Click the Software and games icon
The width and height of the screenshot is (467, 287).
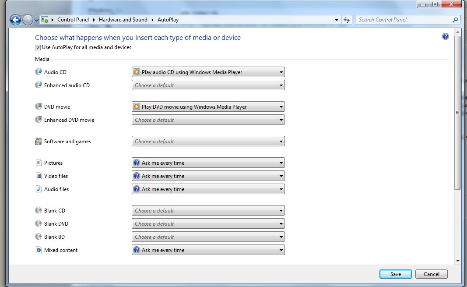click(x=39, y=142)
